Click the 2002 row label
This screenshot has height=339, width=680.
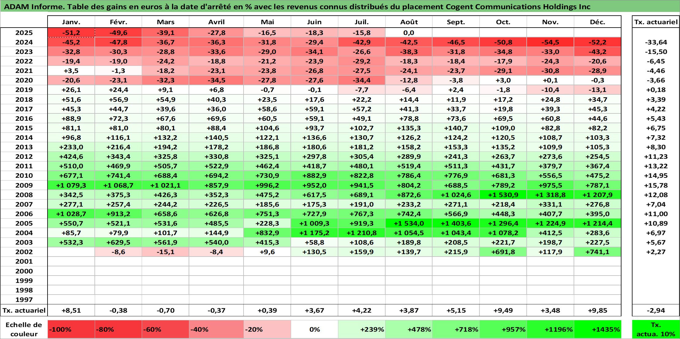[24, 252]
